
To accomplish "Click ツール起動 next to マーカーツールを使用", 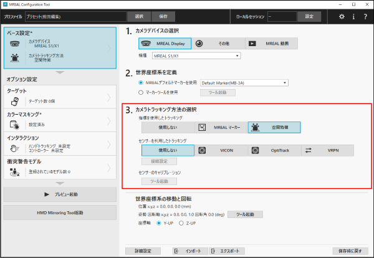I will point(218,92).
